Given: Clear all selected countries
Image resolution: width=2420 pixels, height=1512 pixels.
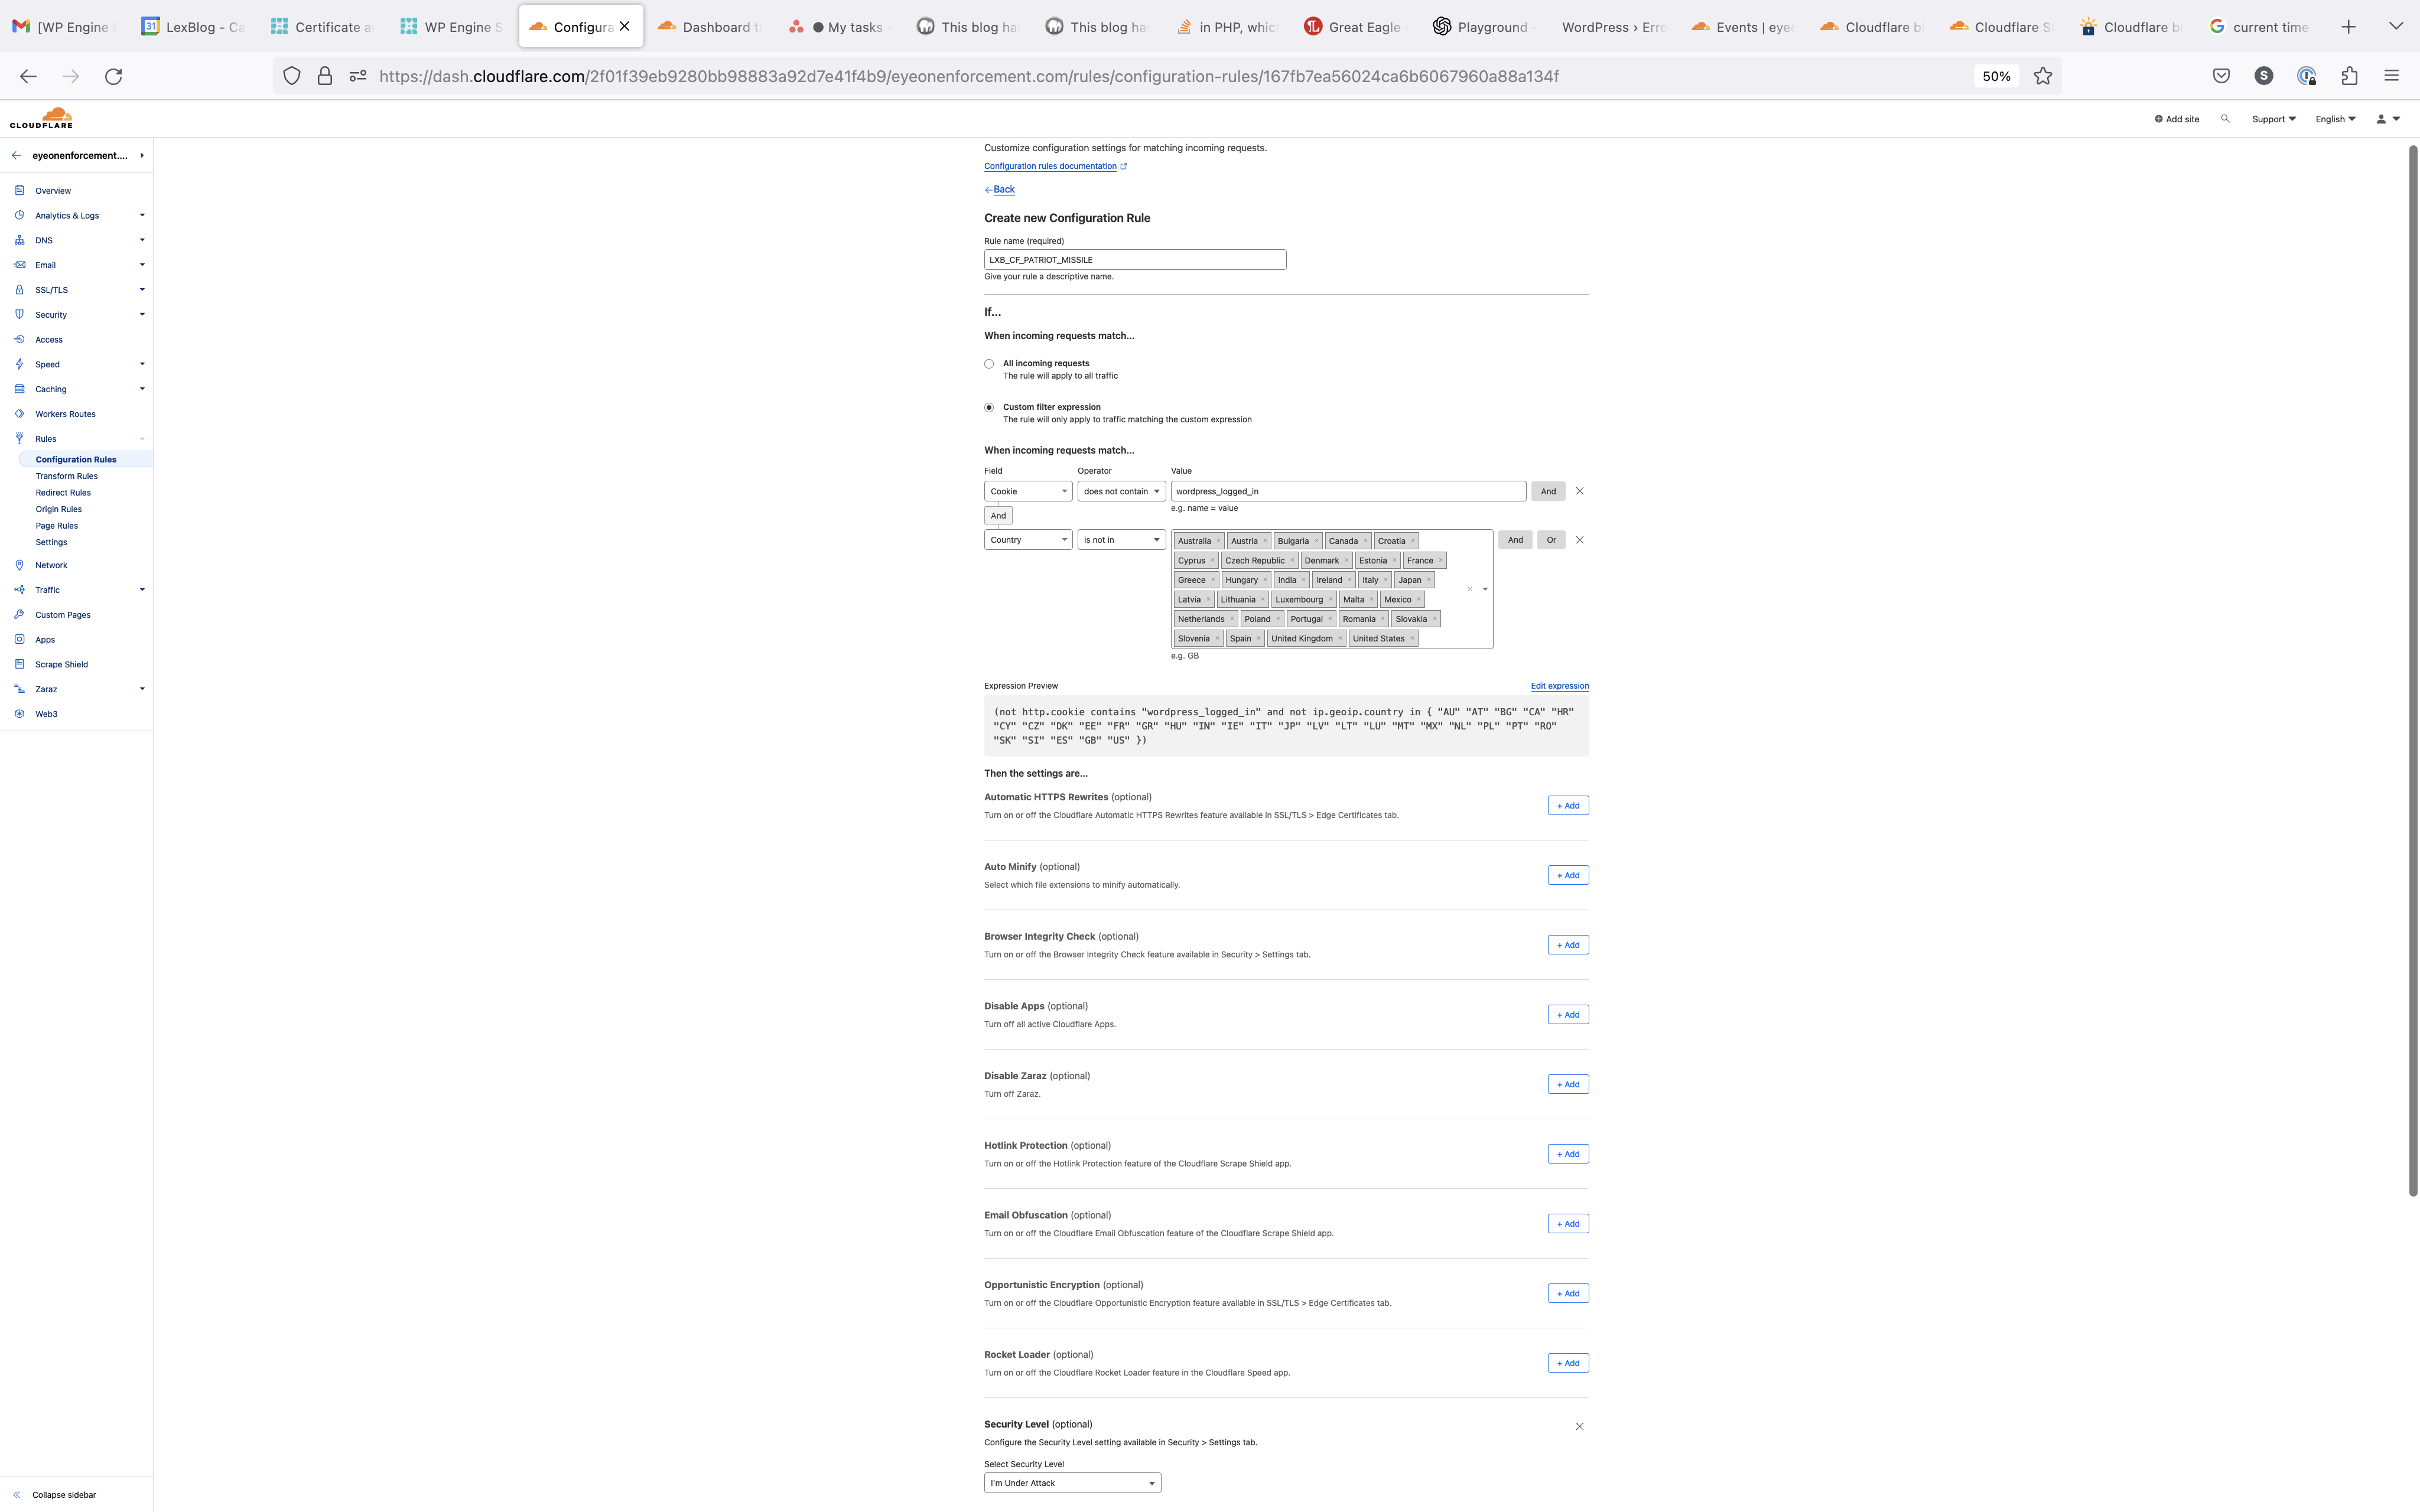Looking at the screenshot, I should coord(1469,589).
